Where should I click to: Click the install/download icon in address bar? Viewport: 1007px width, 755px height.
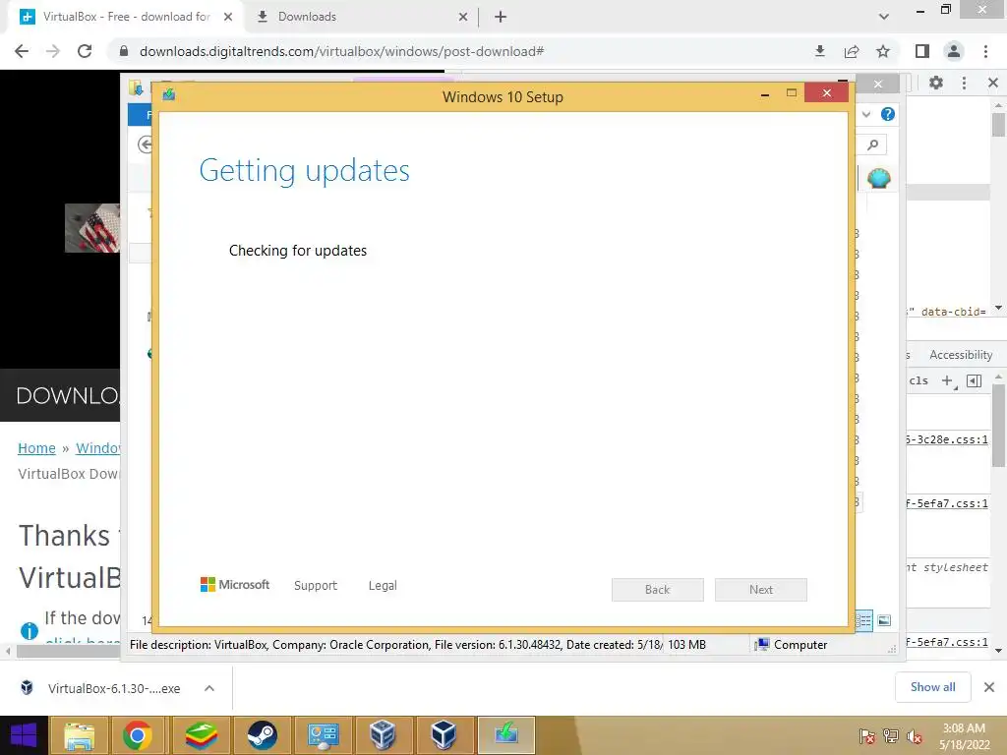pos(820,51)
